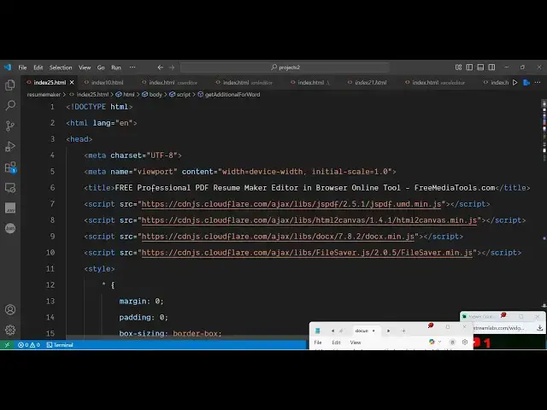Toggle the secondary side bar
The image size is (547, 410).
[492, 67]
